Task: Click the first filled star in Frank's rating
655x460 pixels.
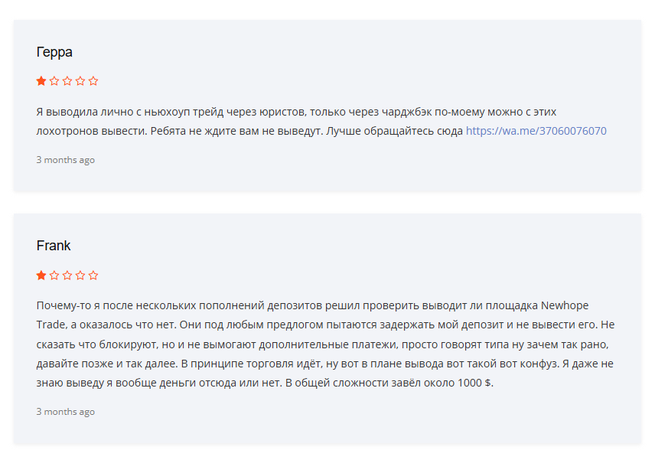Action: pyautogui.click(x=41, y=276)
